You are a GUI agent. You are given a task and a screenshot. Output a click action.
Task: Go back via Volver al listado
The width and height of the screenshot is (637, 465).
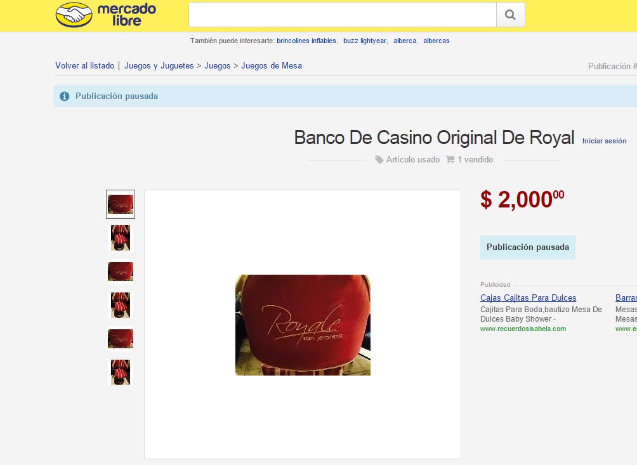84,66
